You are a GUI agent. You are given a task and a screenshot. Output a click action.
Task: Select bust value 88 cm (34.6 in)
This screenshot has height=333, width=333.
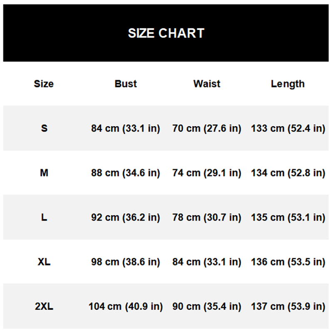click(x=126, y=173)
